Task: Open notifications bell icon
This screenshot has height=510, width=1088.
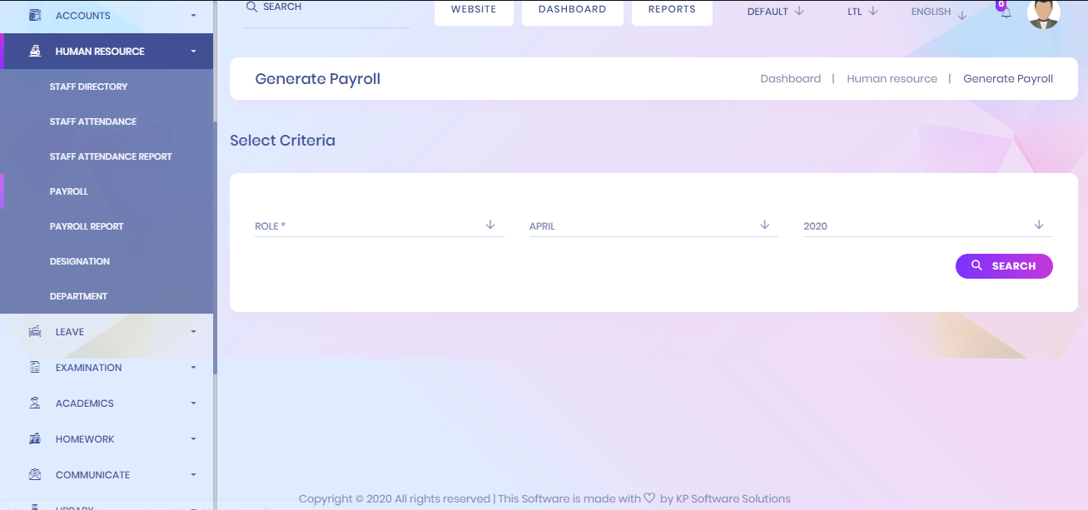Action: [1006, 12]
